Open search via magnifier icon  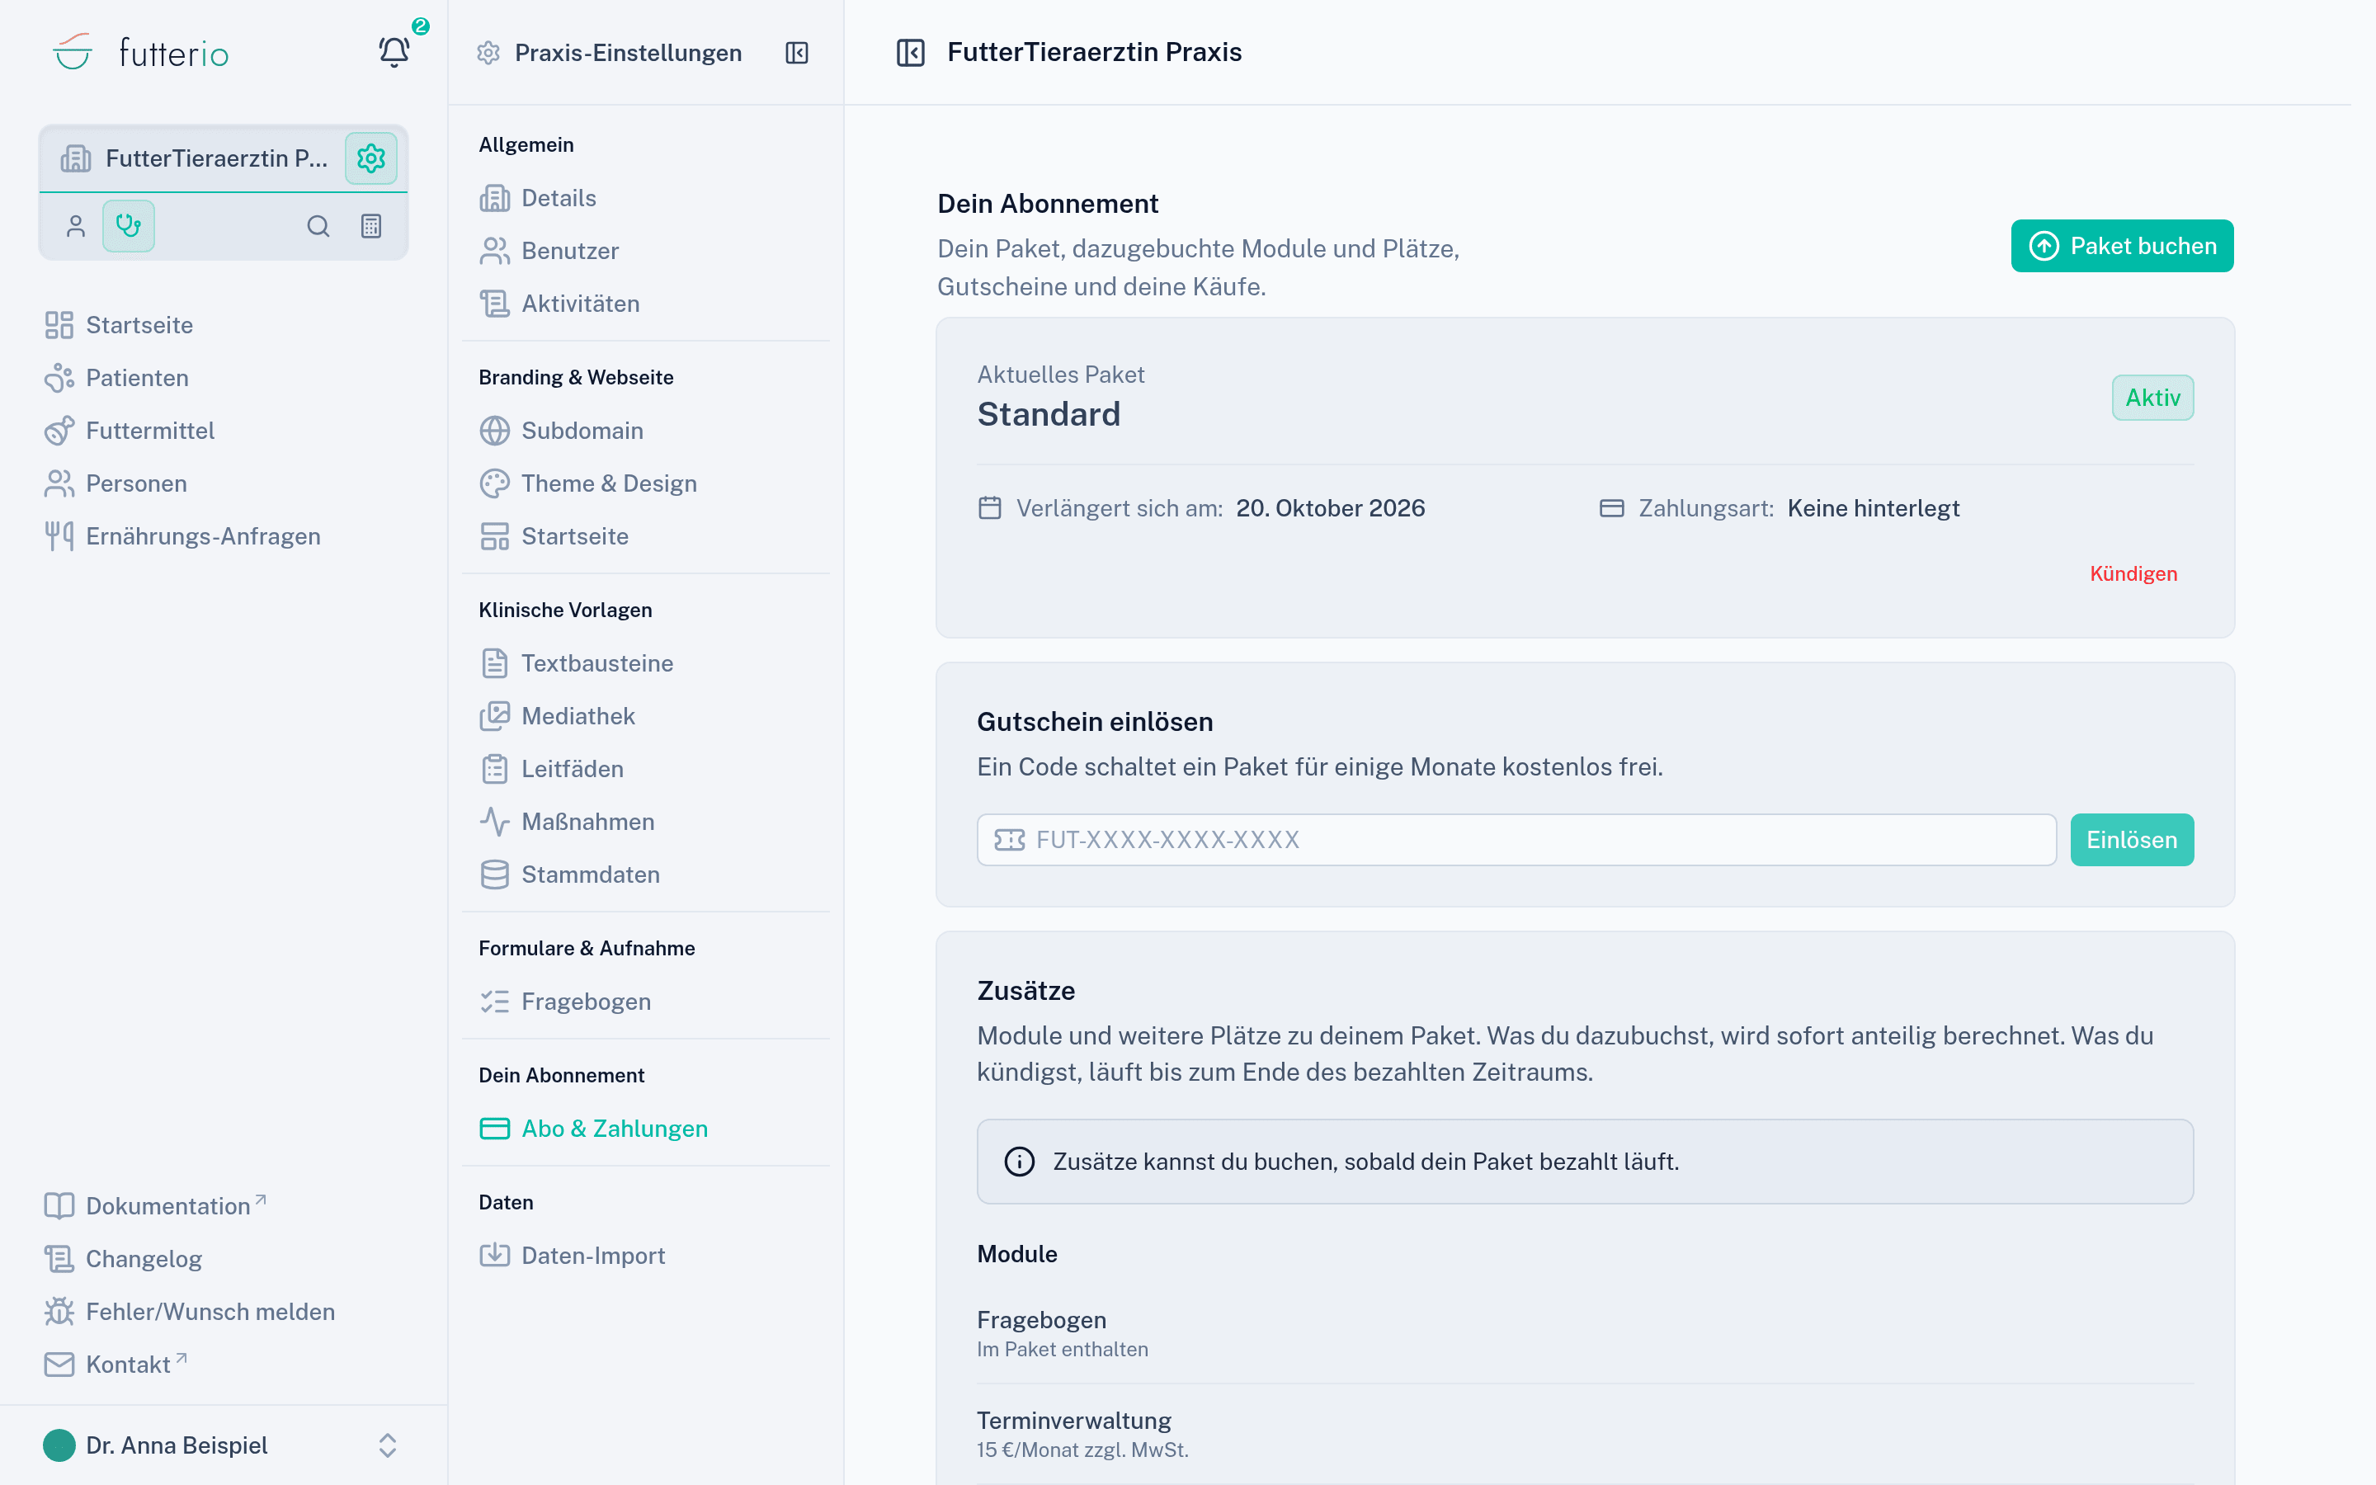coord(318,226)
